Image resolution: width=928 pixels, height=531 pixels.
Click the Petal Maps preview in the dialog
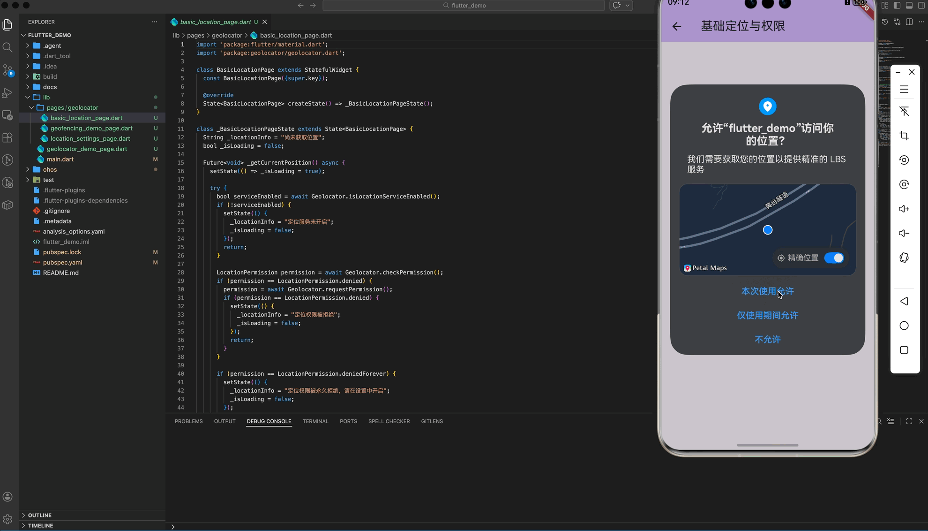(767, 229)
